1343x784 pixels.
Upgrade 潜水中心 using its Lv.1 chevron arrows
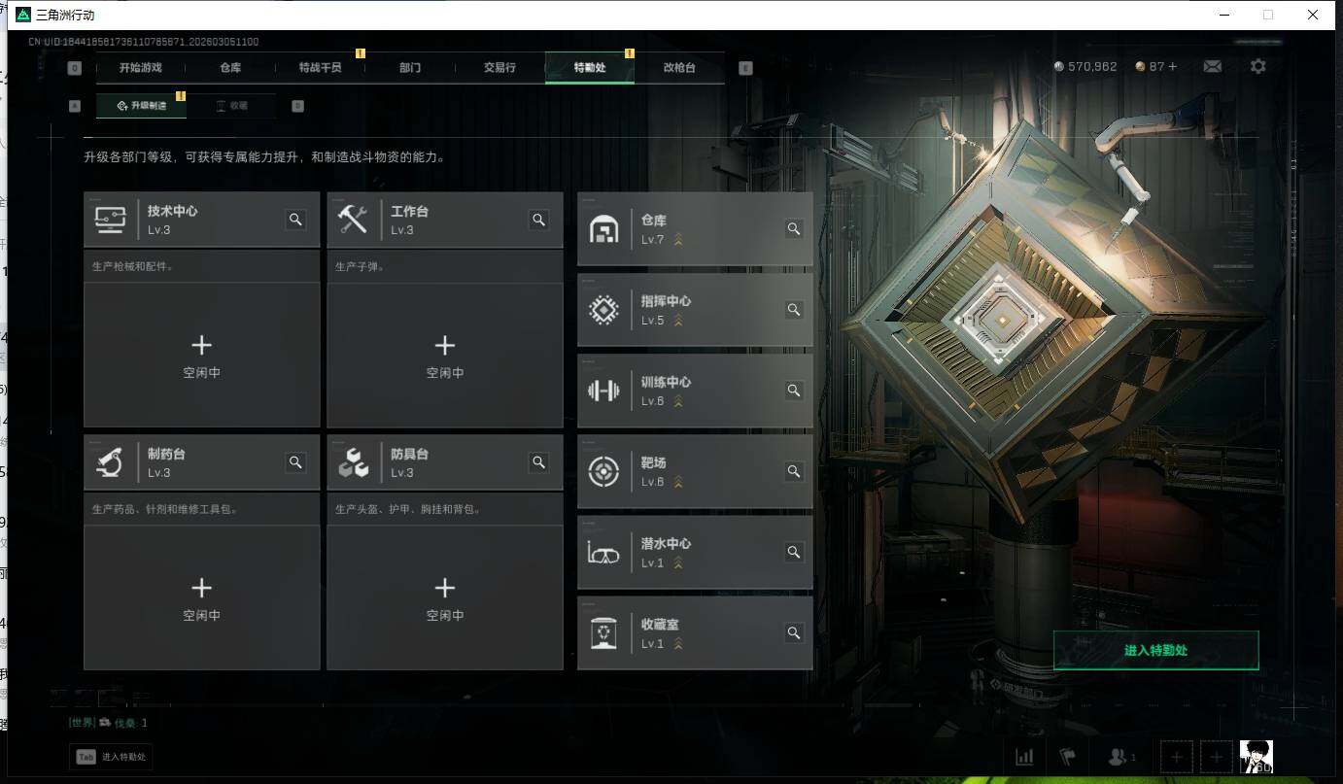pyautogui.click(x=678, y=562)
